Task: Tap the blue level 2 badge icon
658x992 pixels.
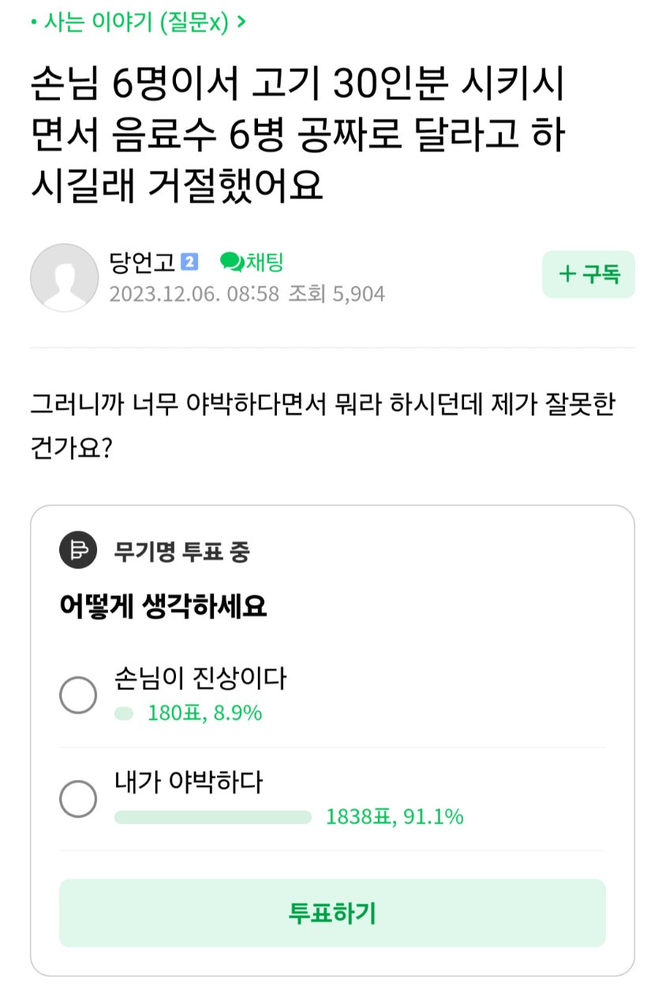Action: pyautogui.click(x=189, y=262)
